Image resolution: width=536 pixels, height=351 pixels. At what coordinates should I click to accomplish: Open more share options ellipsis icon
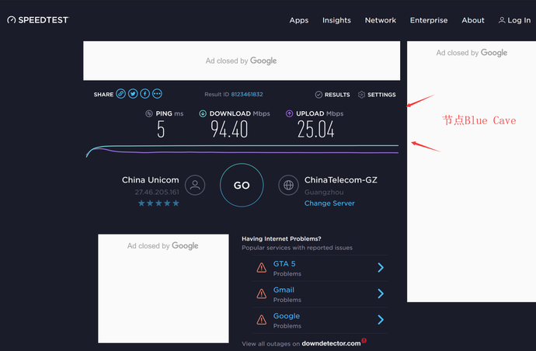click(158, 94)
